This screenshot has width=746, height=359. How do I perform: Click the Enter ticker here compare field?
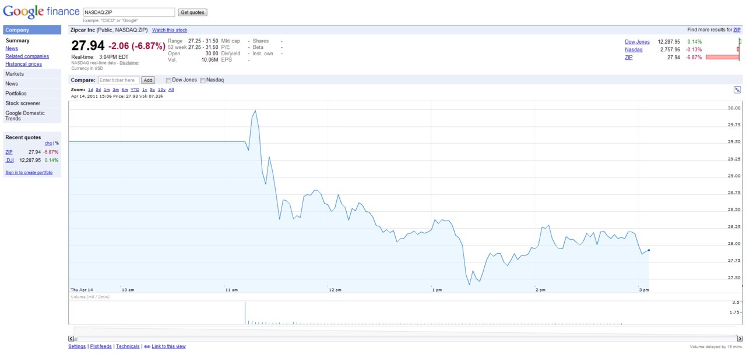pos(118,80)
